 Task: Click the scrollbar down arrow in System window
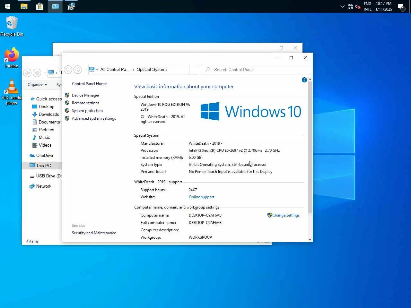tap(310, 239)
